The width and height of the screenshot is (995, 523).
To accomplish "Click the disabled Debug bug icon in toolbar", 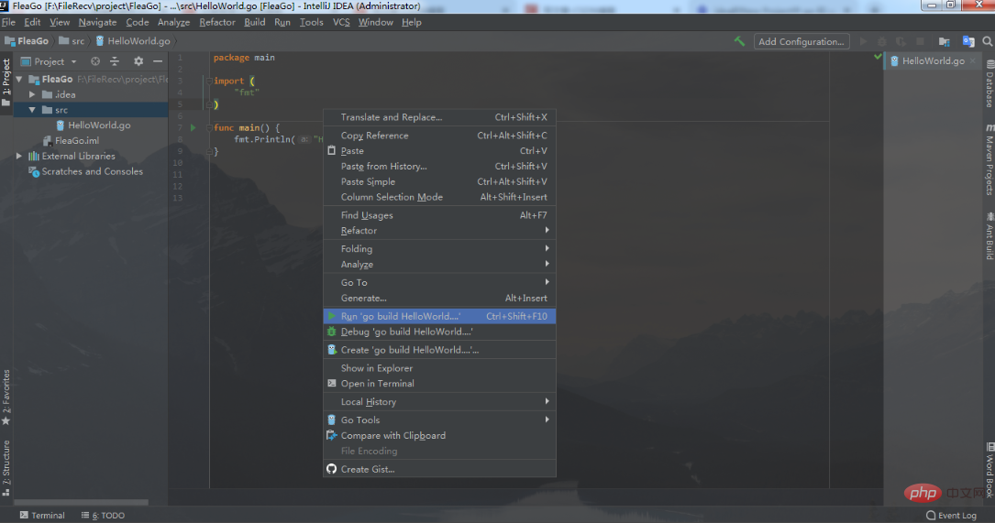I will point(882,41).
